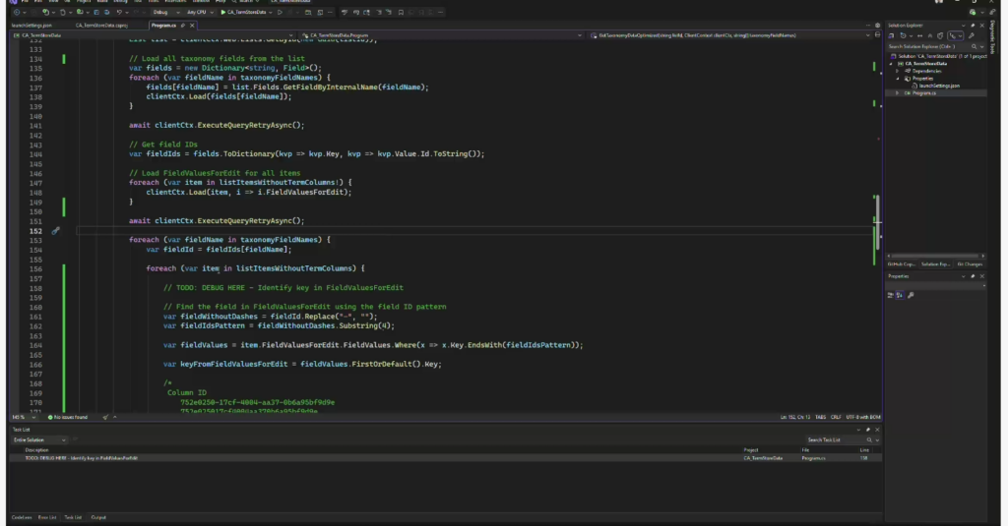Switch to the launchSettings.json tab
1008x526 pixels.
click(x=32, y=23)
